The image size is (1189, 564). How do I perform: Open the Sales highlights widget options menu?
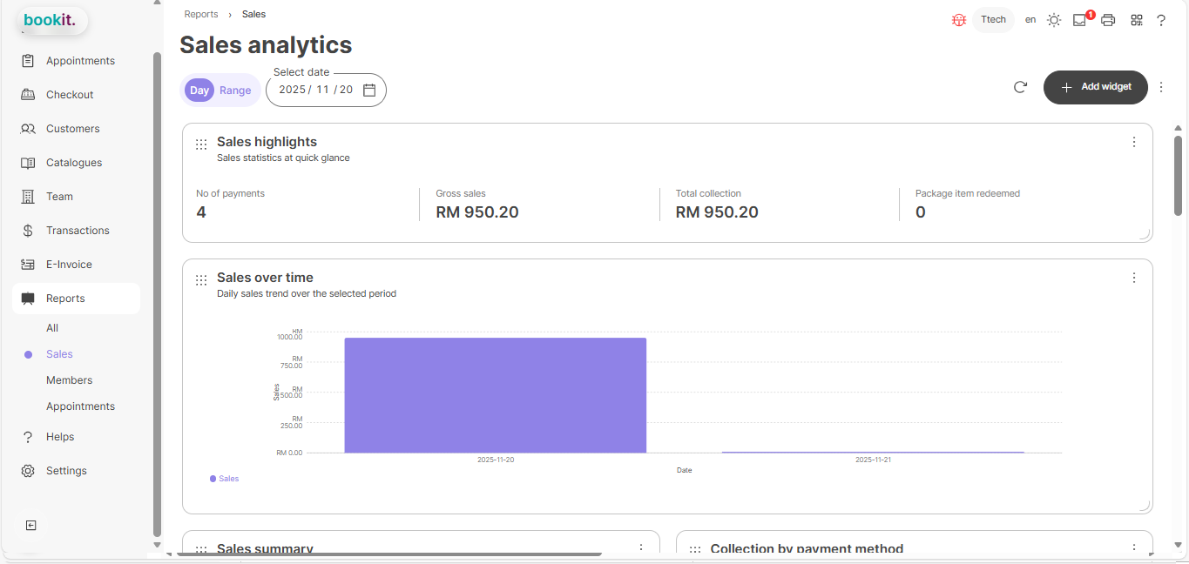click(x=1134, y=142)
